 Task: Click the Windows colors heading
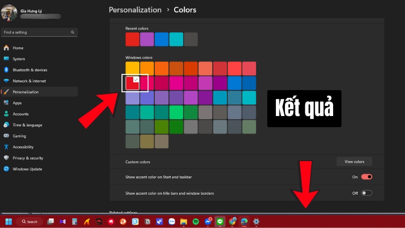139,57
